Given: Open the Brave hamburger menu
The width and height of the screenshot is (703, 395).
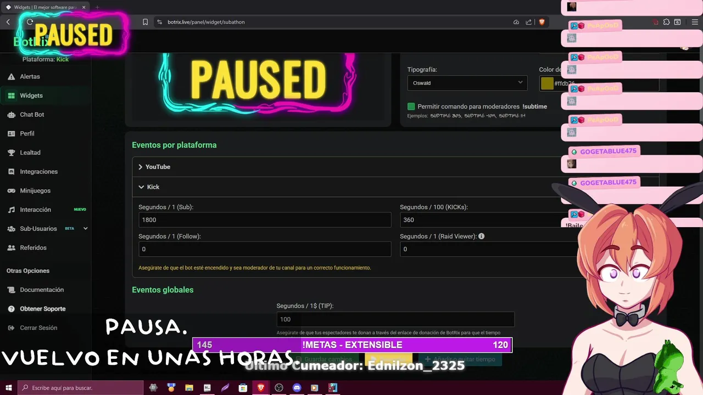Looking at the screenshot, I should (695, 22).
